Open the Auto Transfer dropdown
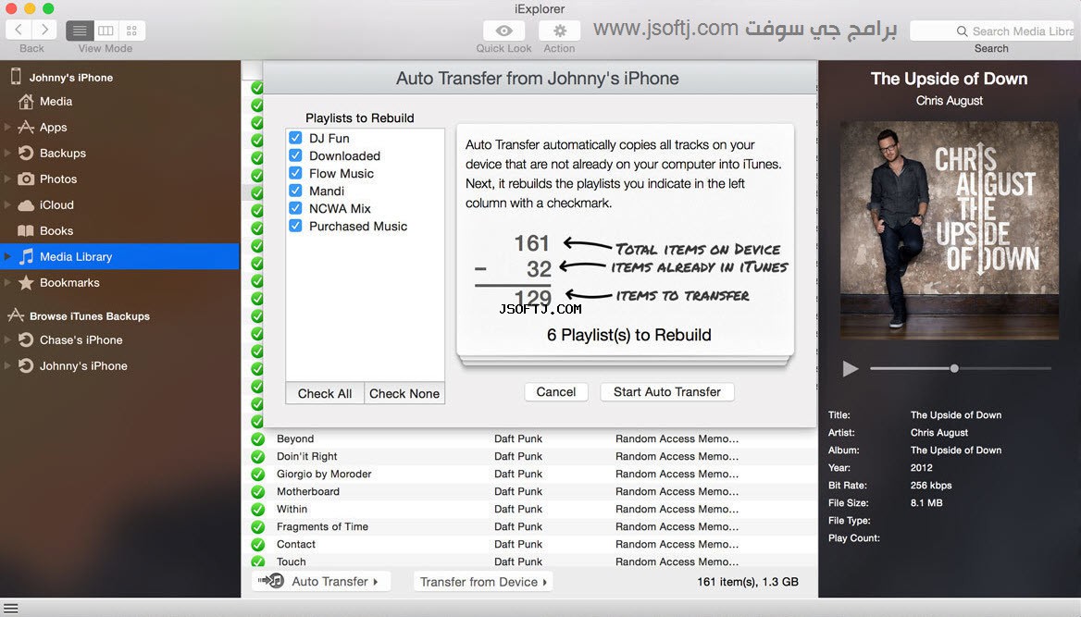Image resolution: width=1081 pixels, height=617 pixels. point(321,581)
